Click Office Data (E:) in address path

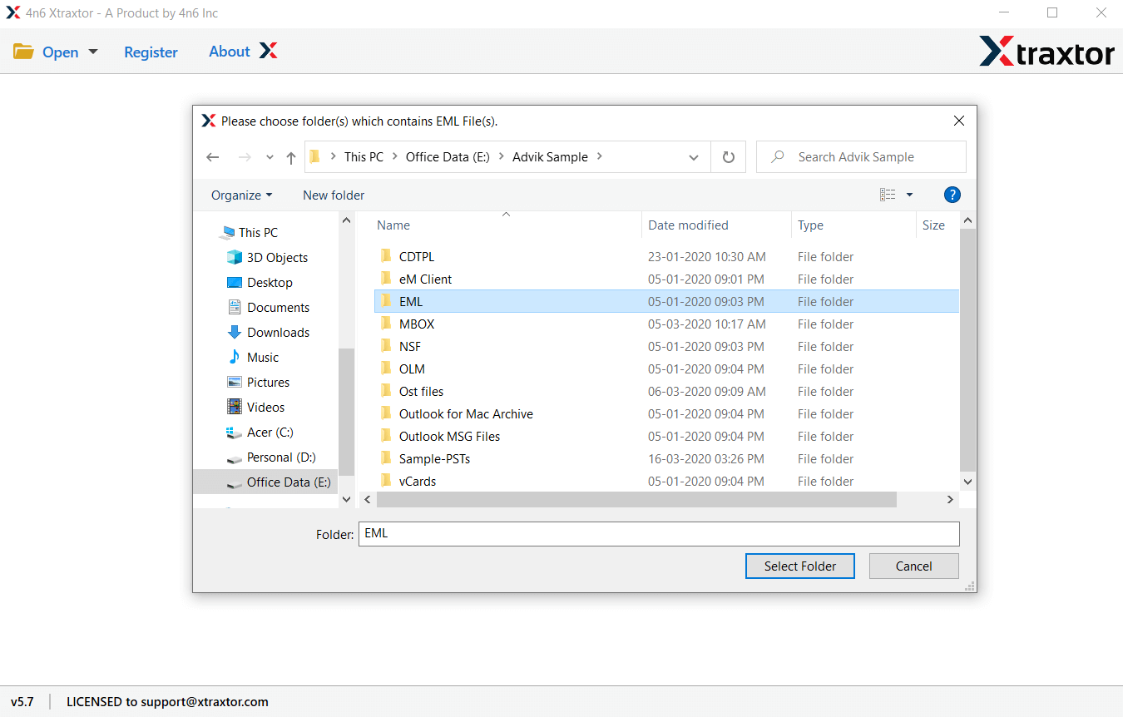pyautogui.click(x=448, y=156)
